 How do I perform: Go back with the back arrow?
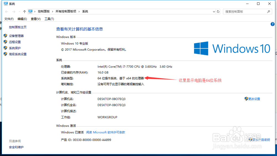coord(7,12)
